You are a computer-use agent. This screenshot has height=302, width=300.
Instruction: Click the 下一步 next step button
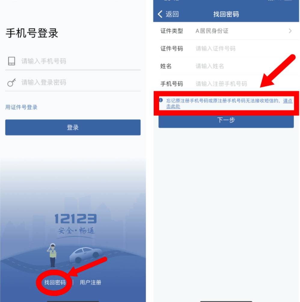pos(226,120)
